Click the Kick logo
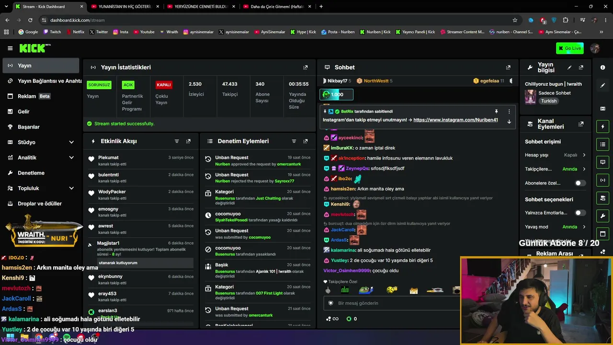This screenshot has height=345, width=613. [x=35, y=48]
